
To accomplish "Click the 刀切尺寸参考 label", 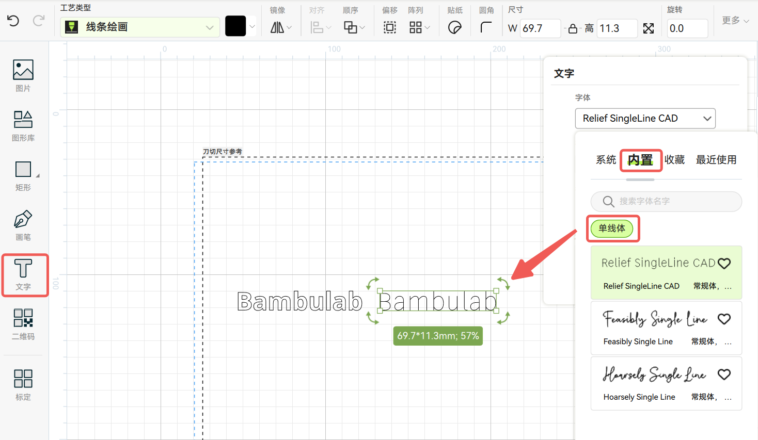I will 223,152.
